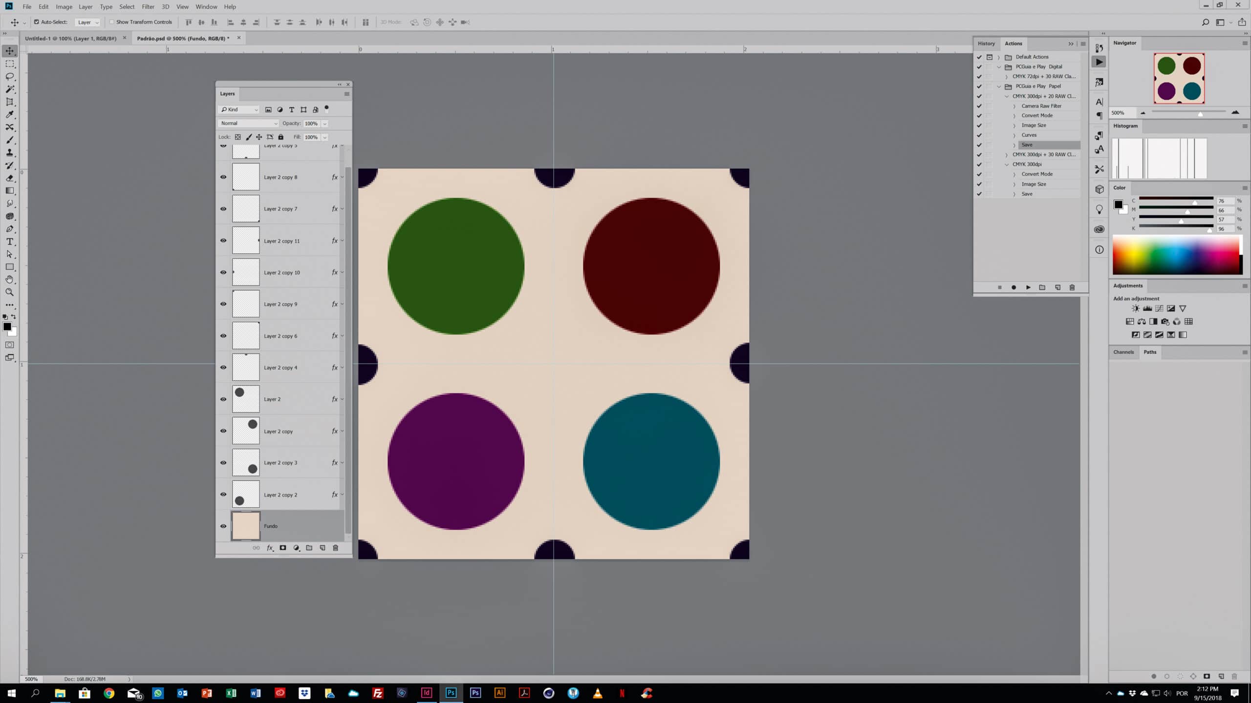Viewport: 1251px width, 703px height.
Task: Select the Pen tool
Action: click(10, 229)
